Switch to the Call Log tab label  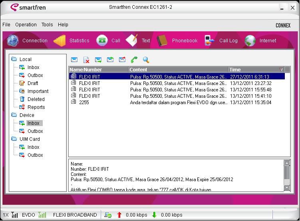228,41
